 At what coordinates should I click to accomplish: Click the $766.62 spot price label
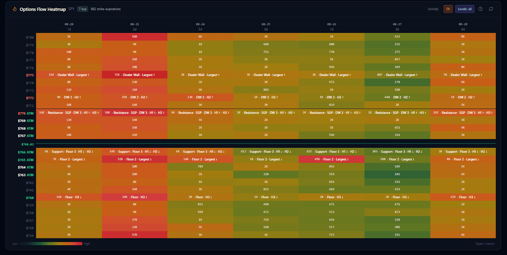click(27, 144)
